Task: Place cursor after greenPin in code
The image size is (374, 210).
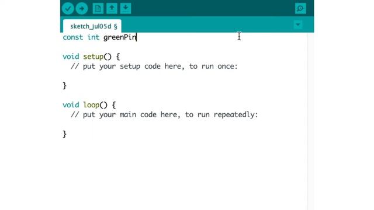Action: [136, 37]
